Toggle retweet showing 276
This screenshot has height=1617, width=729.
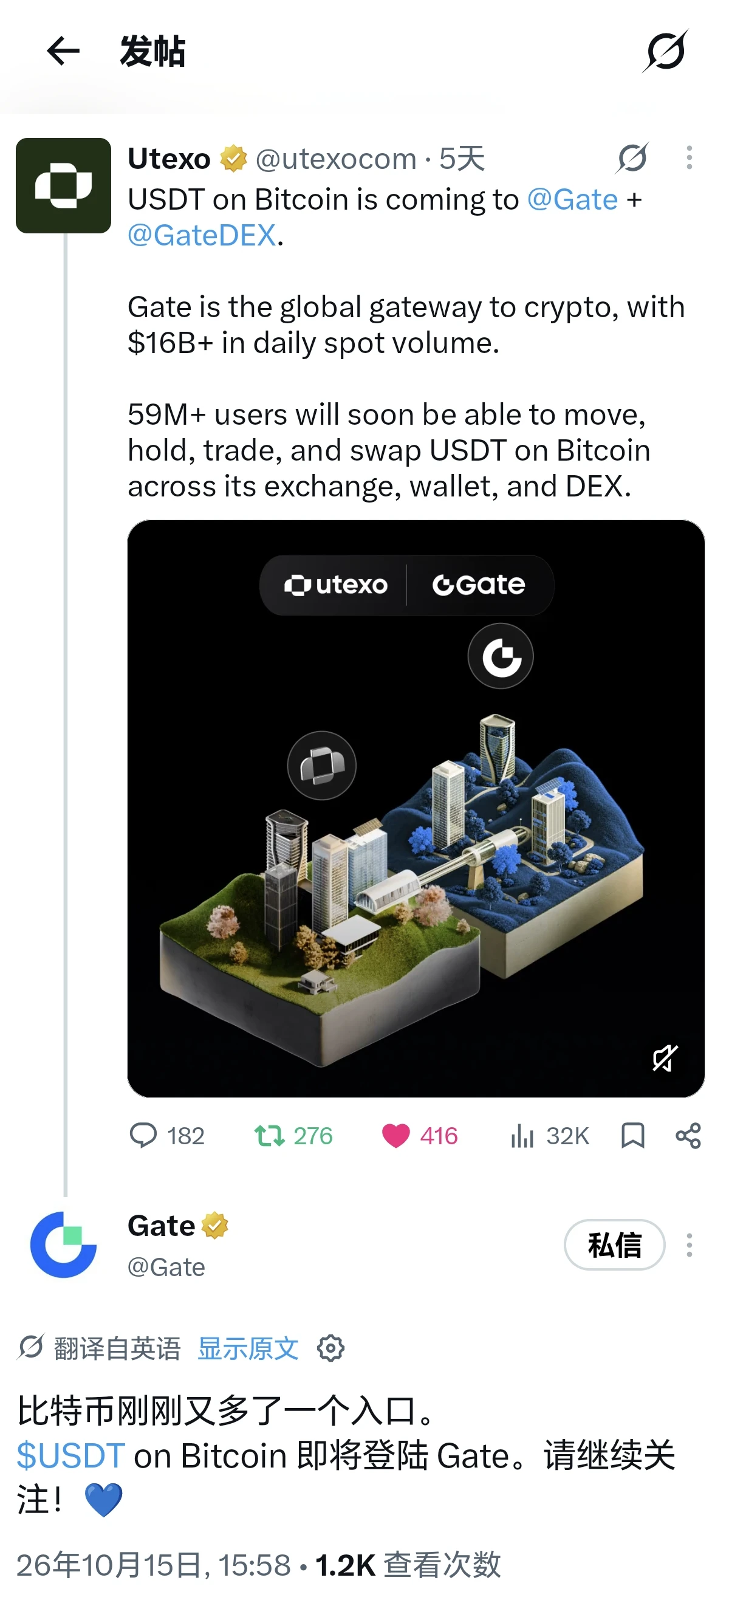pos(293,1136)
